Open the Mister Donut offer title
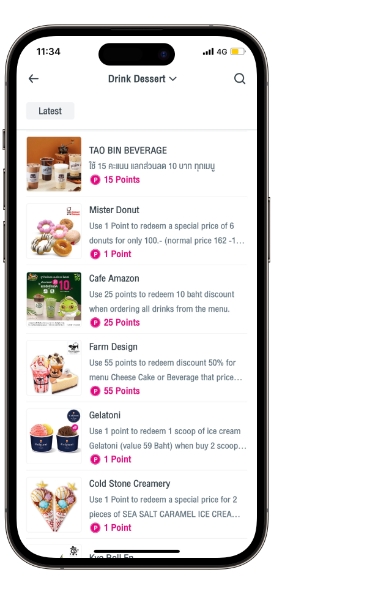The image size is (367, 594). [114, 210]
